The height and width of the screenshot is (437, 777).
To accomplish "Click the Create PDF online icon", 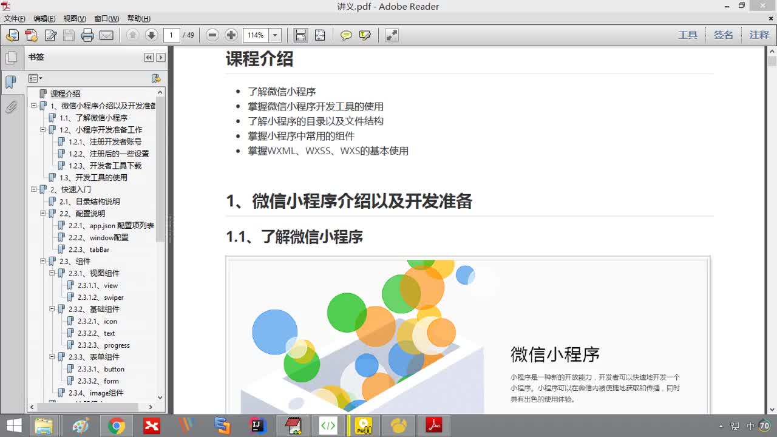I will [x=31, y=35].
